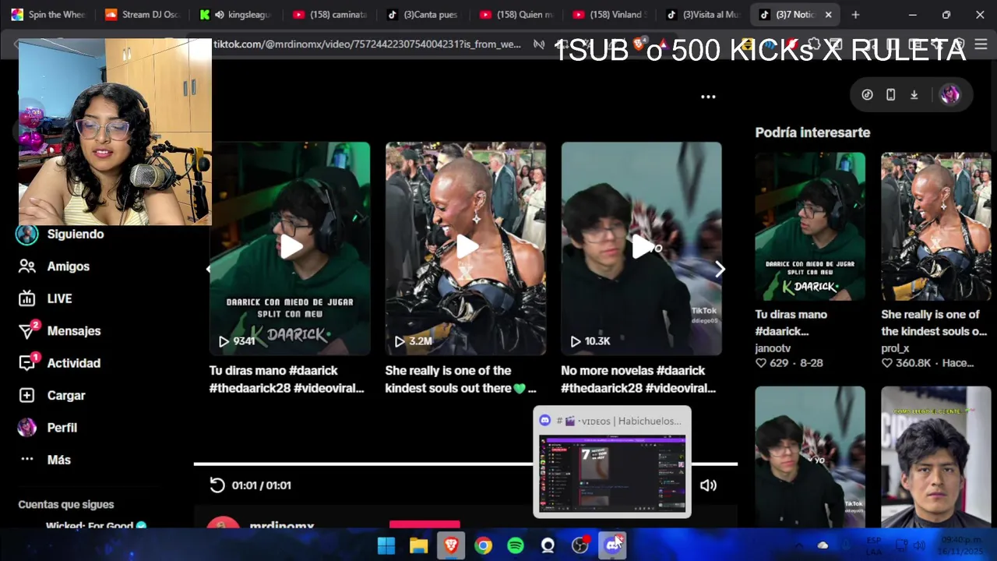
Task: Open the taskbar clock and date
Action: (961, 545)
